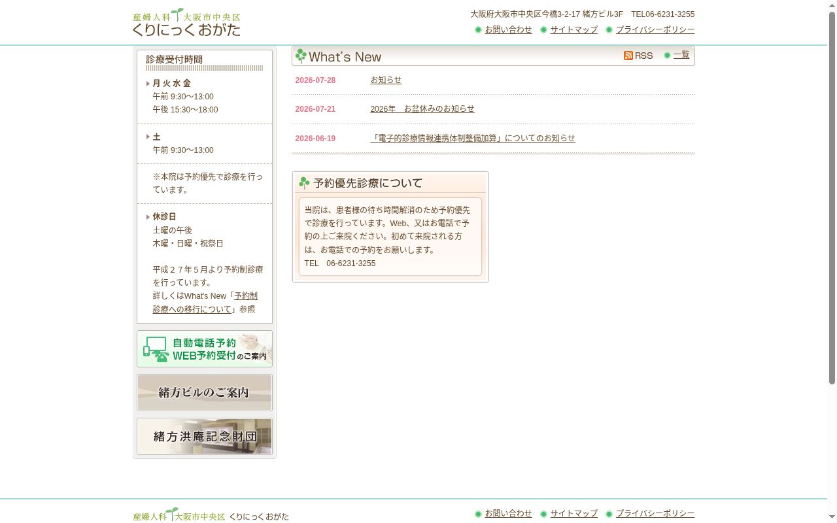Select the date 2026-07-28
The width and height of the screenshot is (837, 523).
[315, 80]
